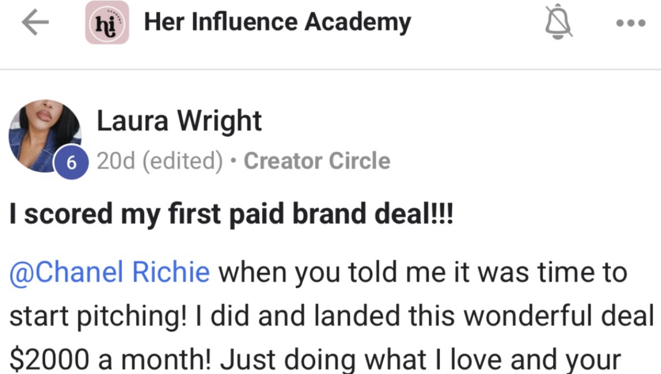View Laura Wright's profile via her name
661x374 pixels.
tap(179, 121)
